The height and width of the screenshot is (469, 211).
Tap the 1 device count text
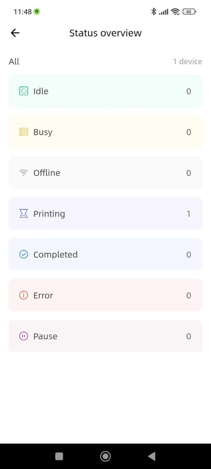pos(188,62)
